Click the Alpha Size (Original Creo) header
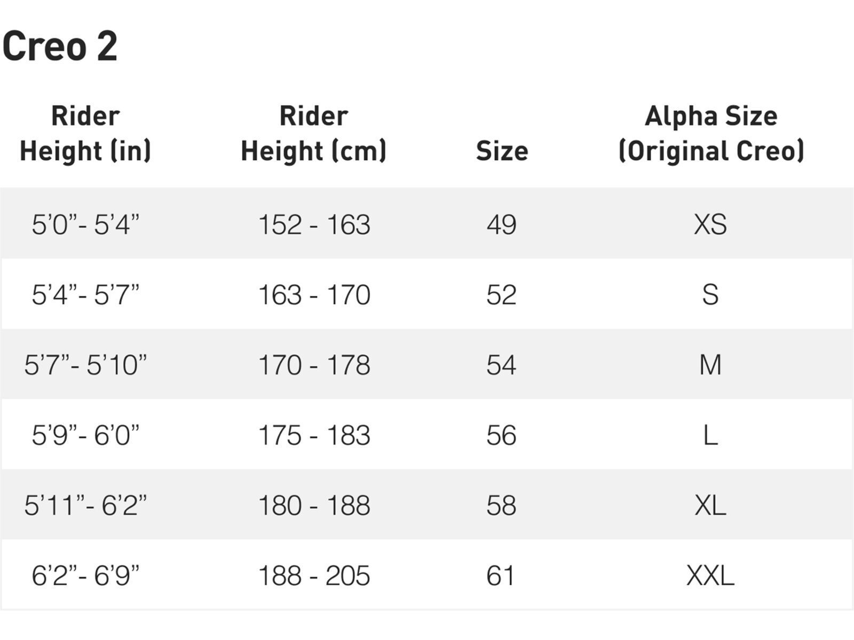Viewport: 854px width, 640px height. [710, 133]
